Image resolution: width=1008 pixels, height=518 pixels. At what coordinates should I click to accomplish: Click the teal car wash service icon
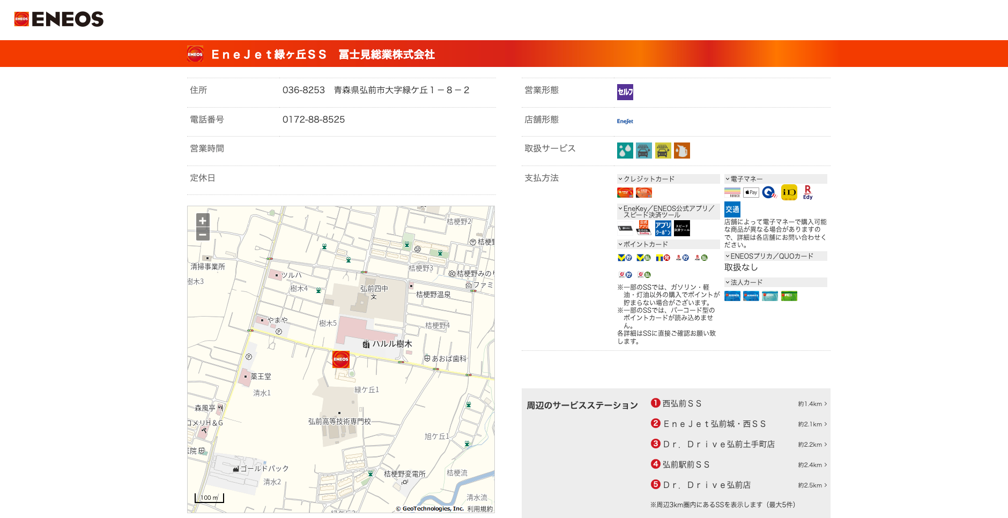(644, 151)
